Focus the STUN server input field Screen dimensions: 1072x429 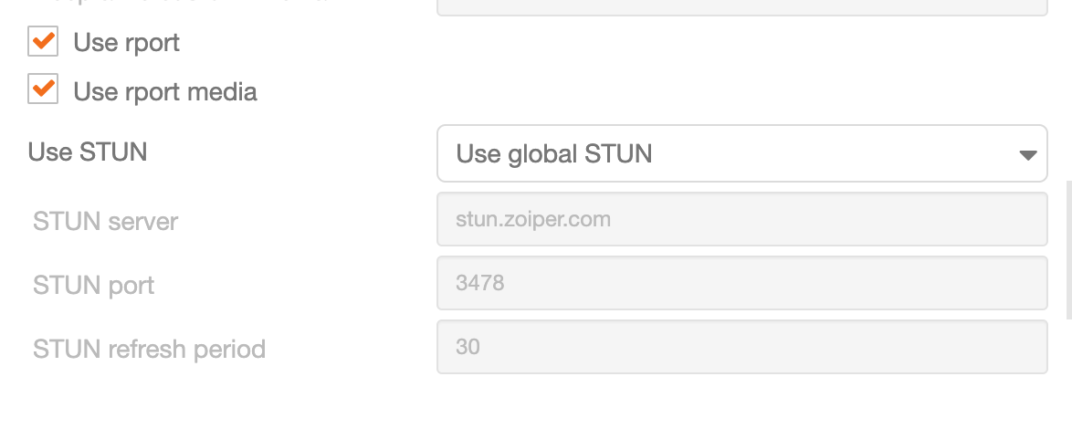coord(741,219)
